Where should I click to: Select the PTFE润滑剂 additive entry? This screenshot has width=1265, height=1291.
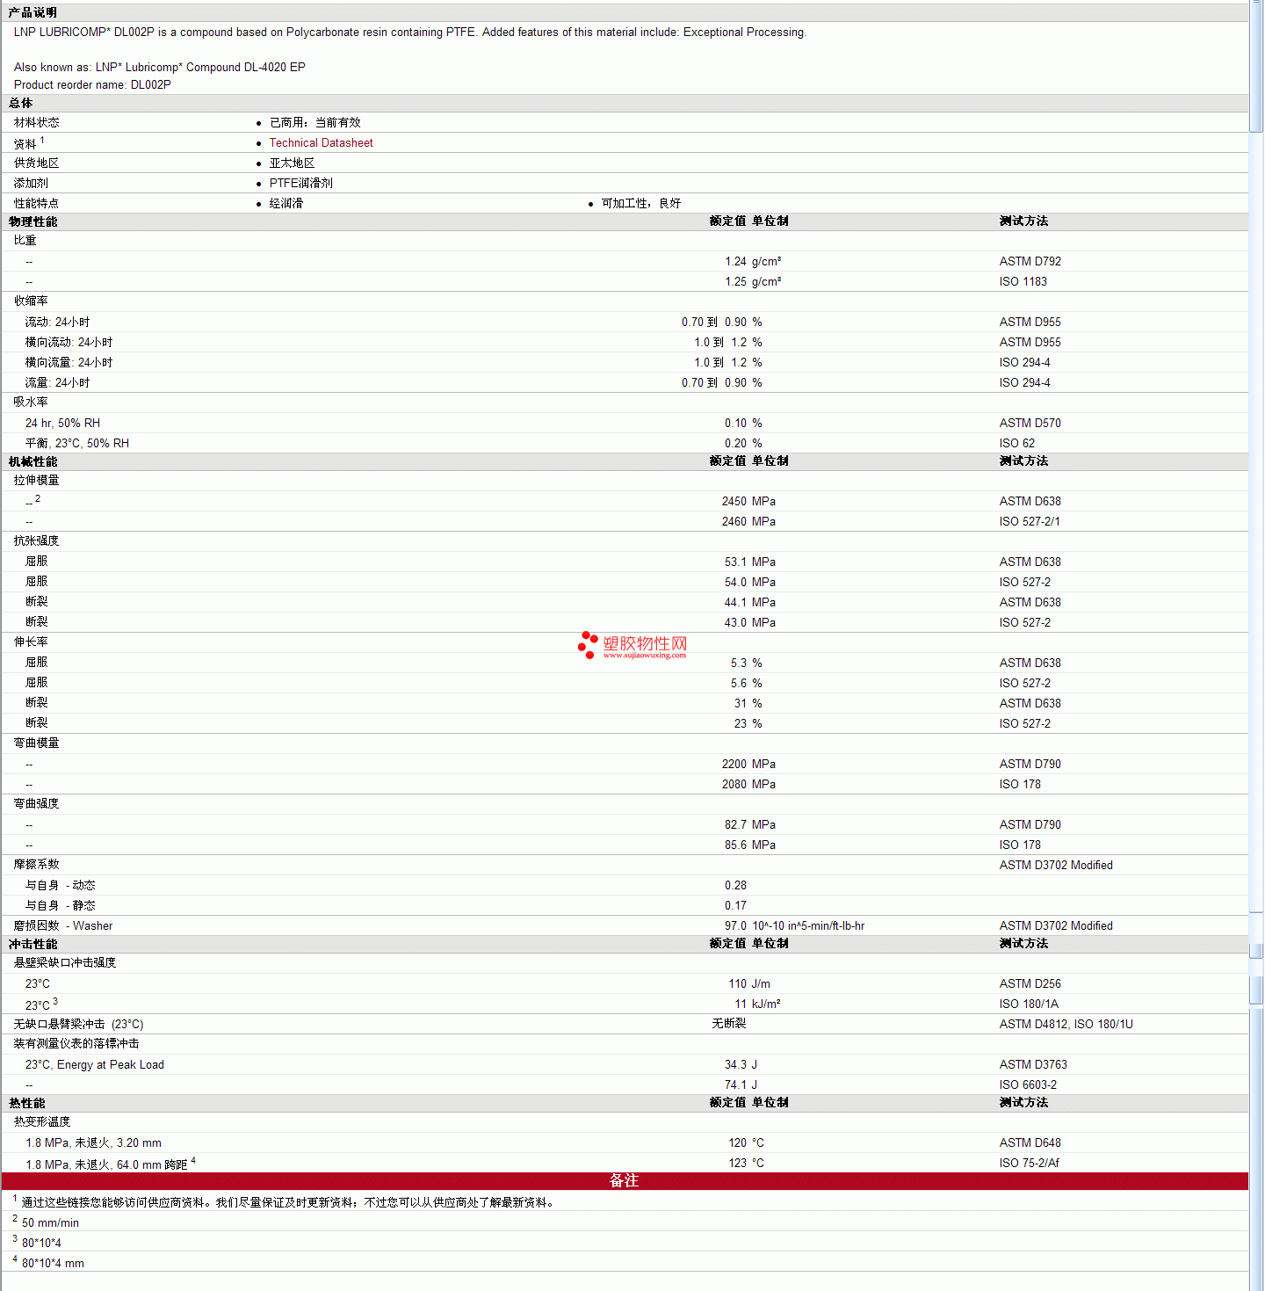pyautogui.click(x=300, y=183)
